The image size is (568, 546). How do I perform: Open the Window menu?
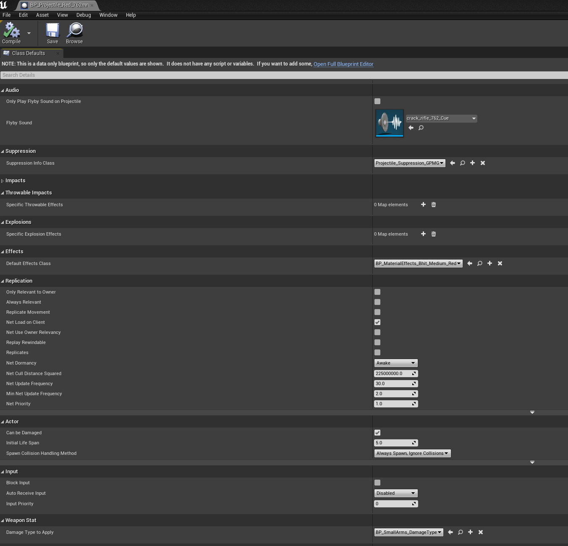[x=108, y=15]
